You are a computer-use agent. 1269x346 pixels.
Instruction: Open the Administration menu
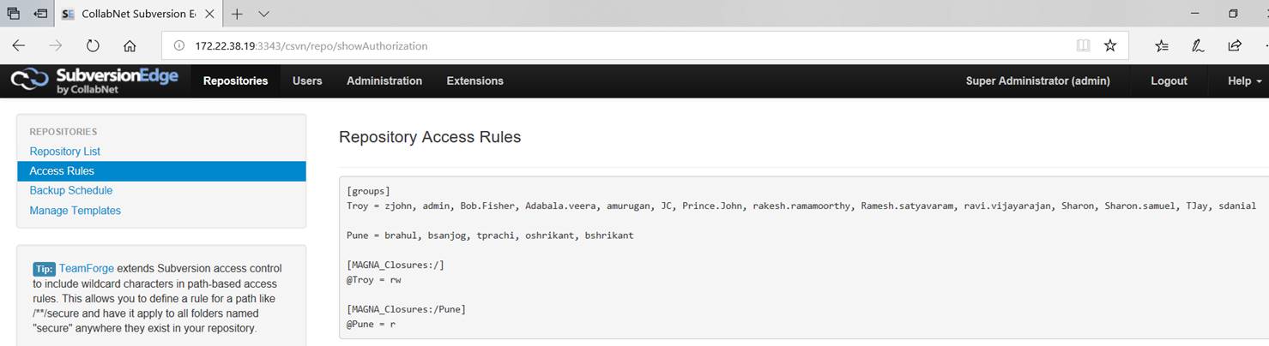[x=384, y=81]
